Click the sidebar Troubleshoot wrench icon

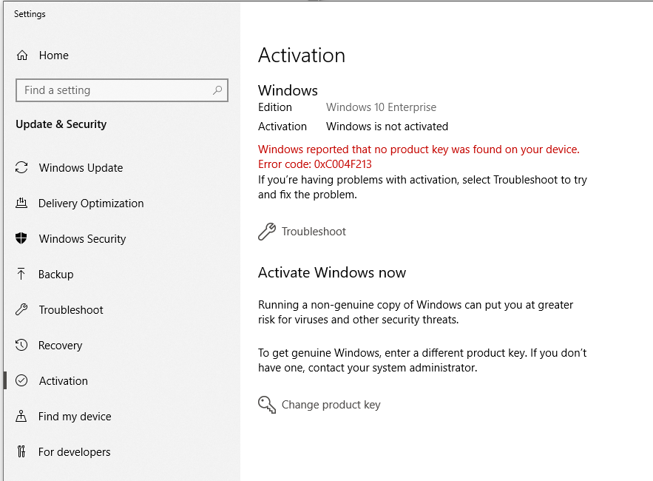[21, 309]
